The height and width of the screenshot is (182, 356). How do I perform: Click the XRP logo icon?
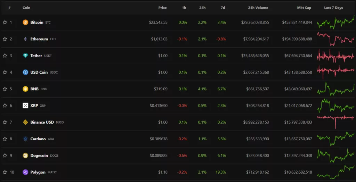25,106
